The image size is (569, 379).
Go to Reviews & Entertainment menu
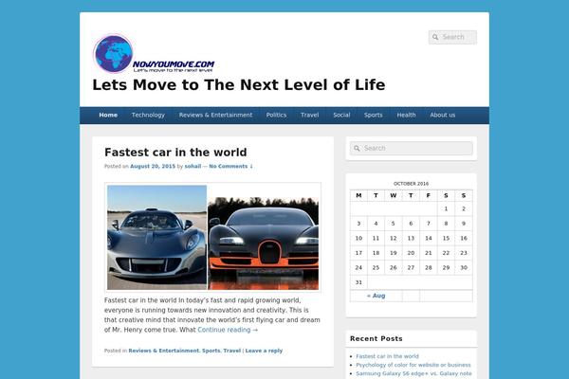click(215, 115)
